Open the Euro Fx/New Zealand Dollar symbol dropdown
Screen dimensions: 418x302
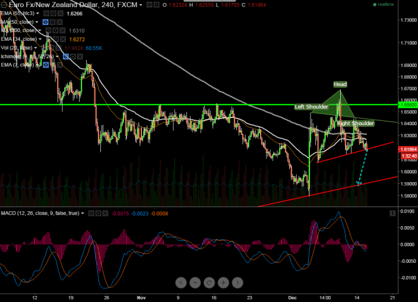click(x=141, y=5)
